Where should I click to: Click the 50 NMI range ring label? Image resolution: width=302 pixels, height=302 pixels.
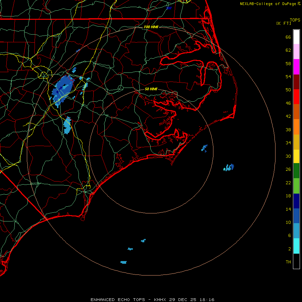(151, 89)
